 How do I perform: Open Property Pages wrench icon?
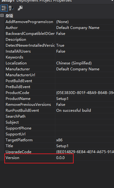(x=20, y=8)
